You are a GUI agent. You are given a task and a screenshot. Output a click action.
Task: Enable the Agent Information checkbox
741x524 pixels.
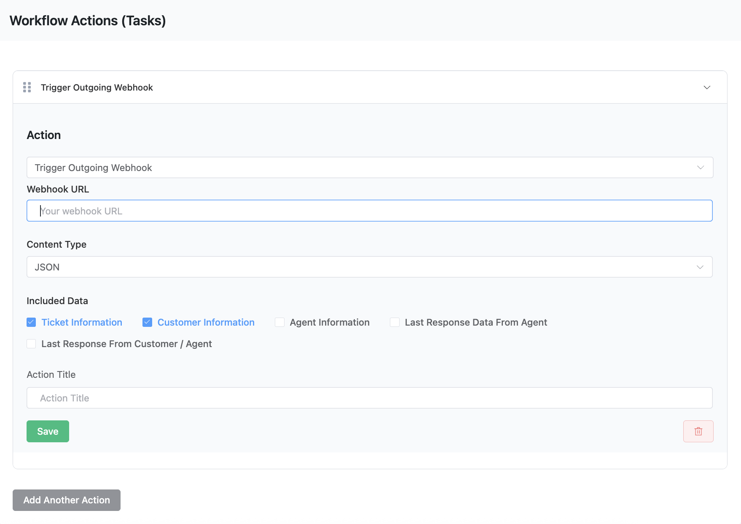(x=280, y=322)
